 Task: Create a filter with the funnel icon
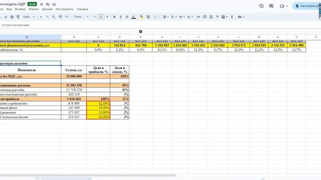click(217, 17)
